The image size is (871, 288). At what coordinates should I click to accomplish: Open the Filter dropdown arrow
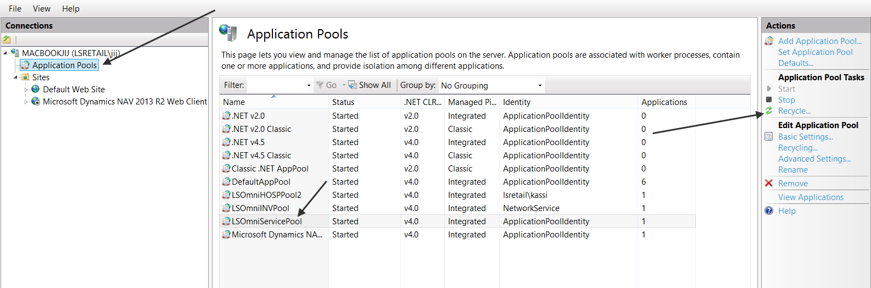tap(309, 85)
